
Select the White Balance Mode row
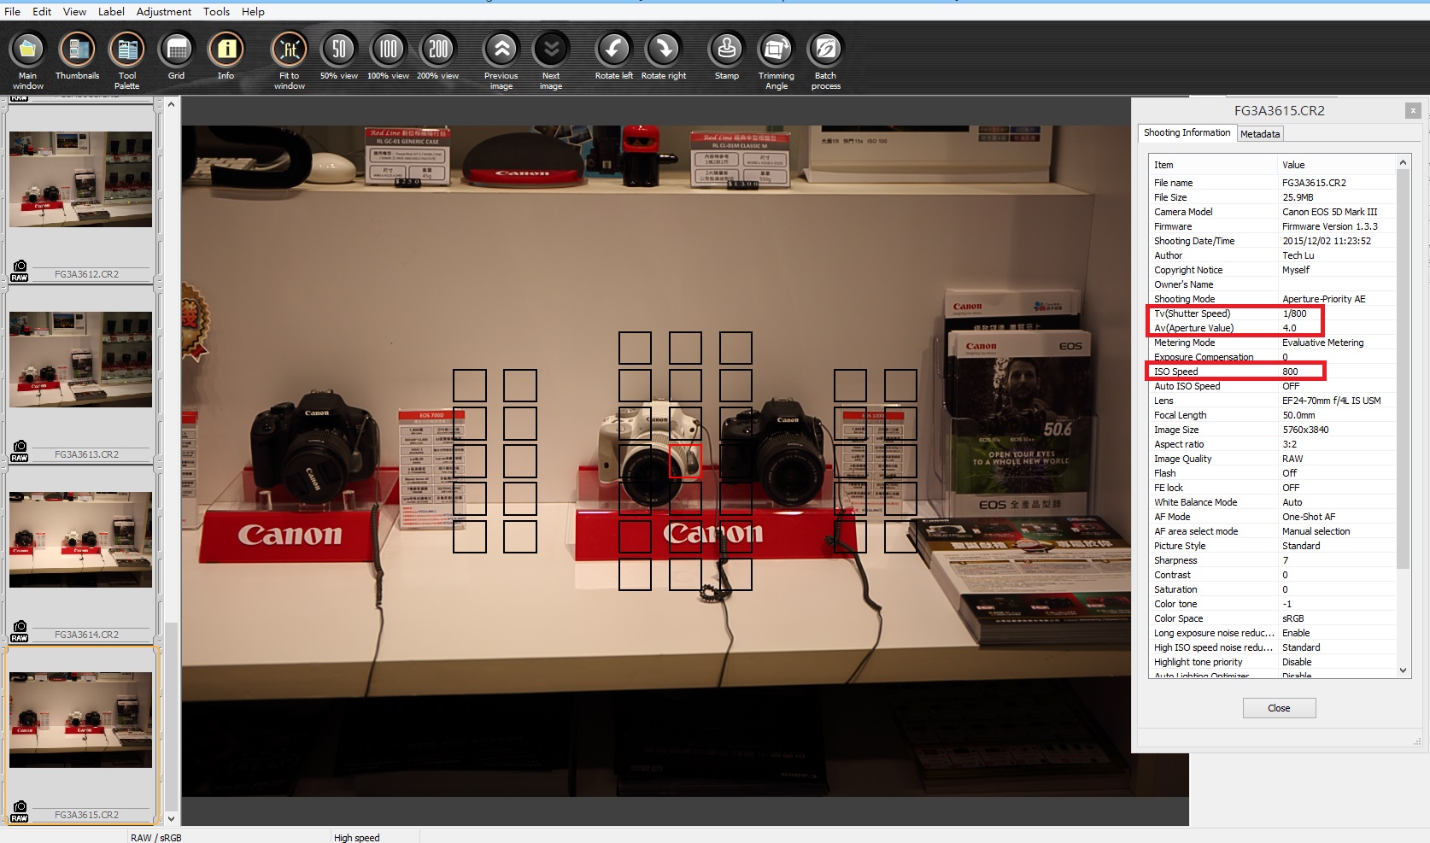pyautogui.click(x=1273, y=502)
